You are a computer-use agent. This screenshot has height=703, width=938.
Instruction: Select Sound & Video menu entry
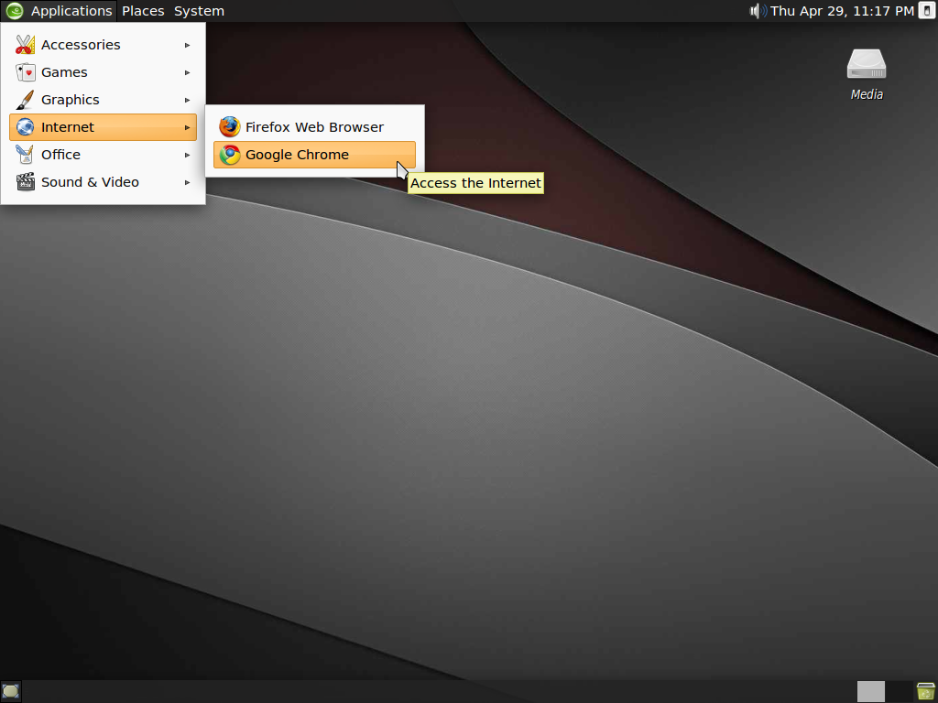point(103,182)
